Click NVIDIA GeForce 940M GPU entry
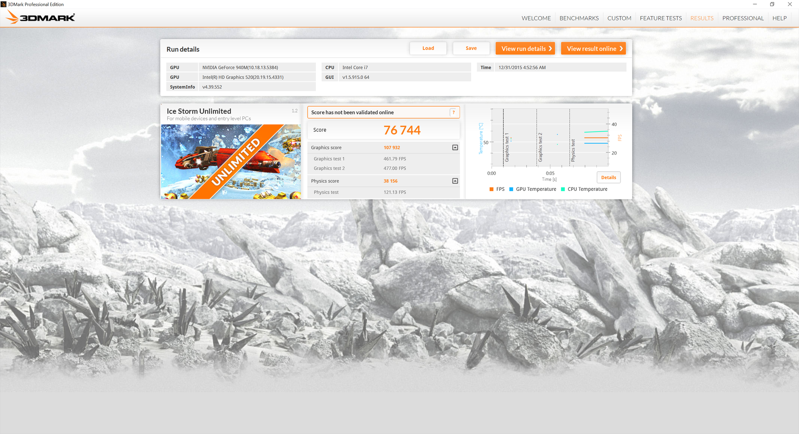The height and width of the screenshot is (434, 799). (257, 67)
